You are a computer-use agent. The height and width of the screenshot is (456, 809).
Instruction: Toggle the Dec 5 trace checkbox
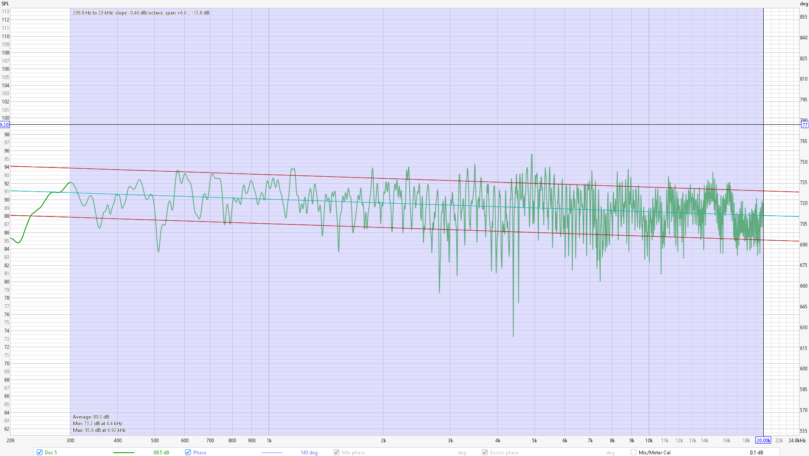tap(40, 452)
